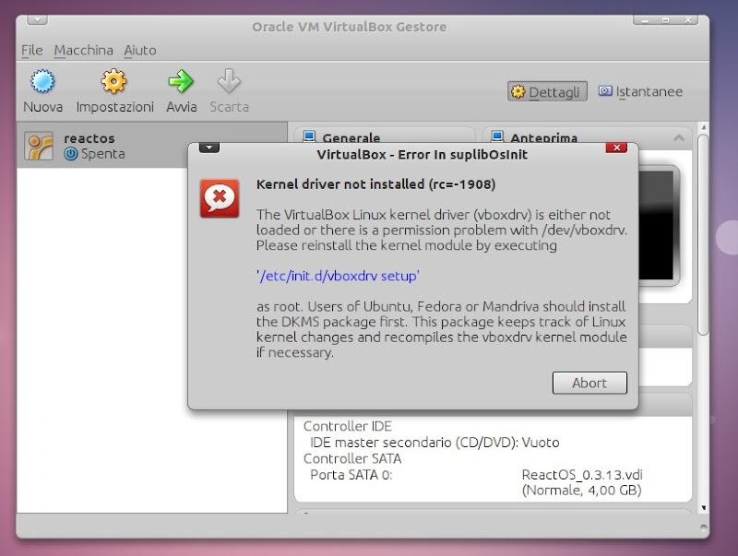Click the red error icon in dialog
Screen dimensions: 738x556
(220, 198)
